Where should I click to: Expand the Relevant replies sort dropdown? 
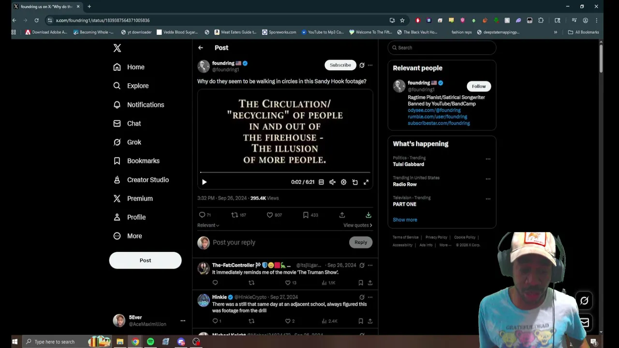pos(208,225)
